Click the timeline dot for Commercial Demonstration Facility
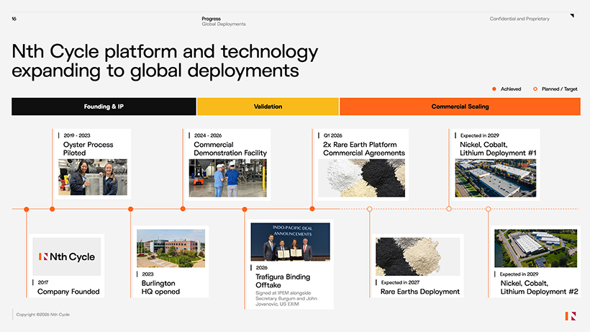590x332 pixels. pyautogui.click(x=183, y=209)
